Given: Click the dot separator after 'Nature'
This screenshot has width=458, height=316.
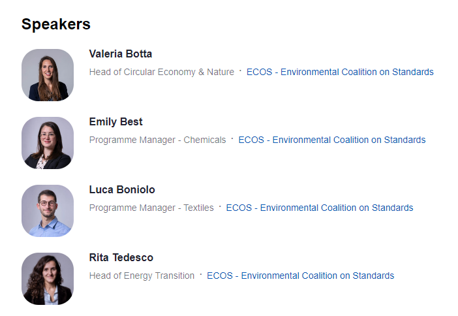Looking at the screenshot, I should click(x=240, y=71).
